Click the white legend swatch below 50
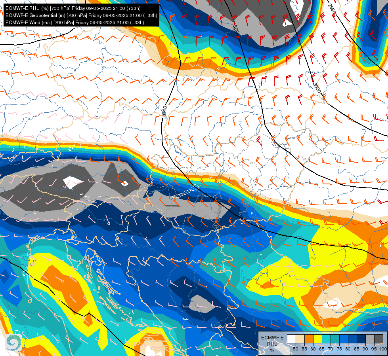388x356 pixels. (x=291, y=339)
